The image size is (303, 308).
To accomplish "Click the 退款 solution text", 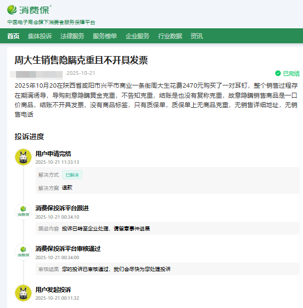I will point(67,188).
